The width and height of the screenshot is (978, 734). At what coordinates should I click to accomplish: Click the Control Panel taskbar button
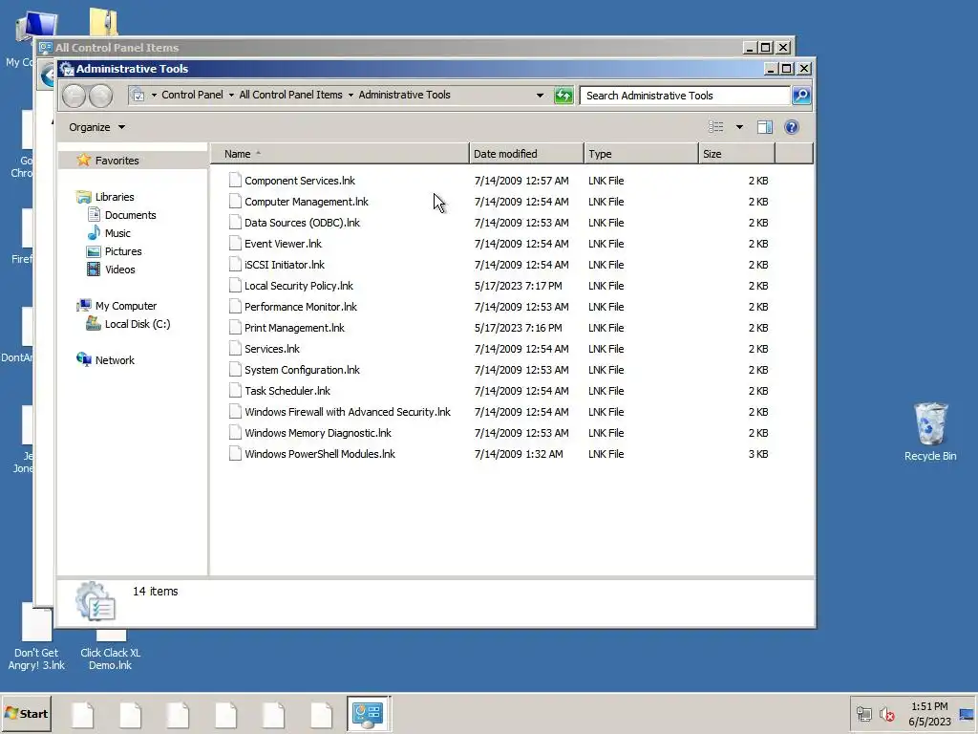tap(369, 713)
